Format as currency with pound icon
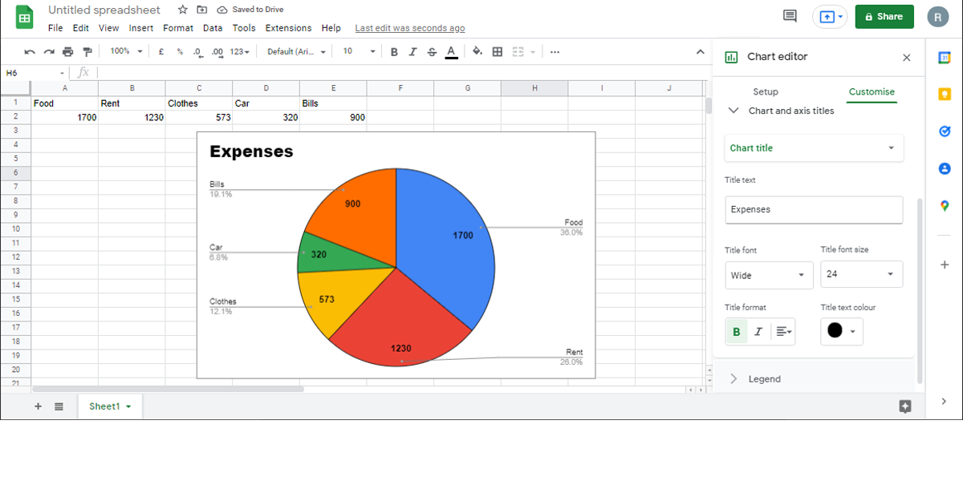The height and width of the screenshot is (481, 963). [x=161, y=51]
